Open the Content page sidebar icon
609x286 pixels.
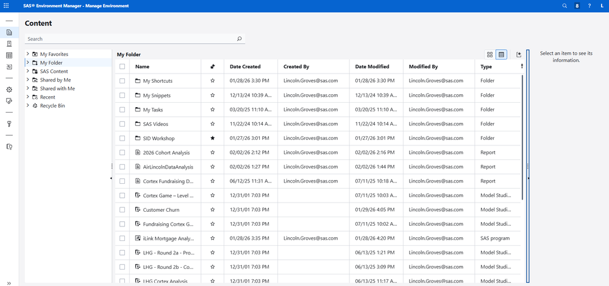coord(9,32)
